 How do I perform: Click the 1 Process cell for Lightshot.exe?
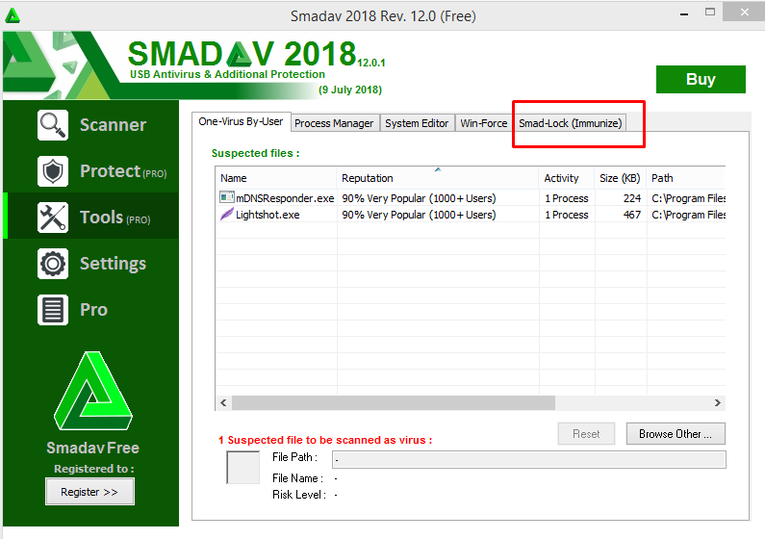pos(567,215)
